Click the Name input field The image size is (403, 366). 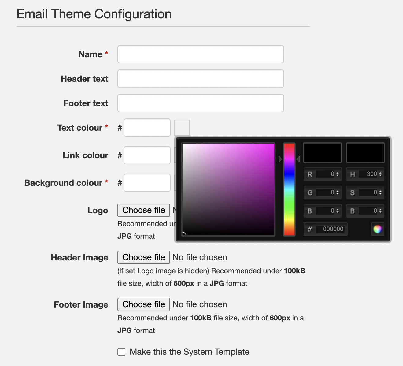coord(201,54)
